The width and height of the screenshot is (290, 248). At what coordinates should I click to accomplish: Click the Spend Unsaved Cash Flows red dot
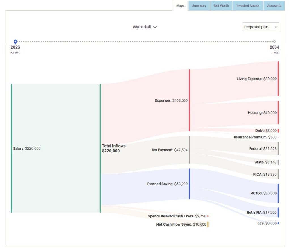(x=208, y=216)
